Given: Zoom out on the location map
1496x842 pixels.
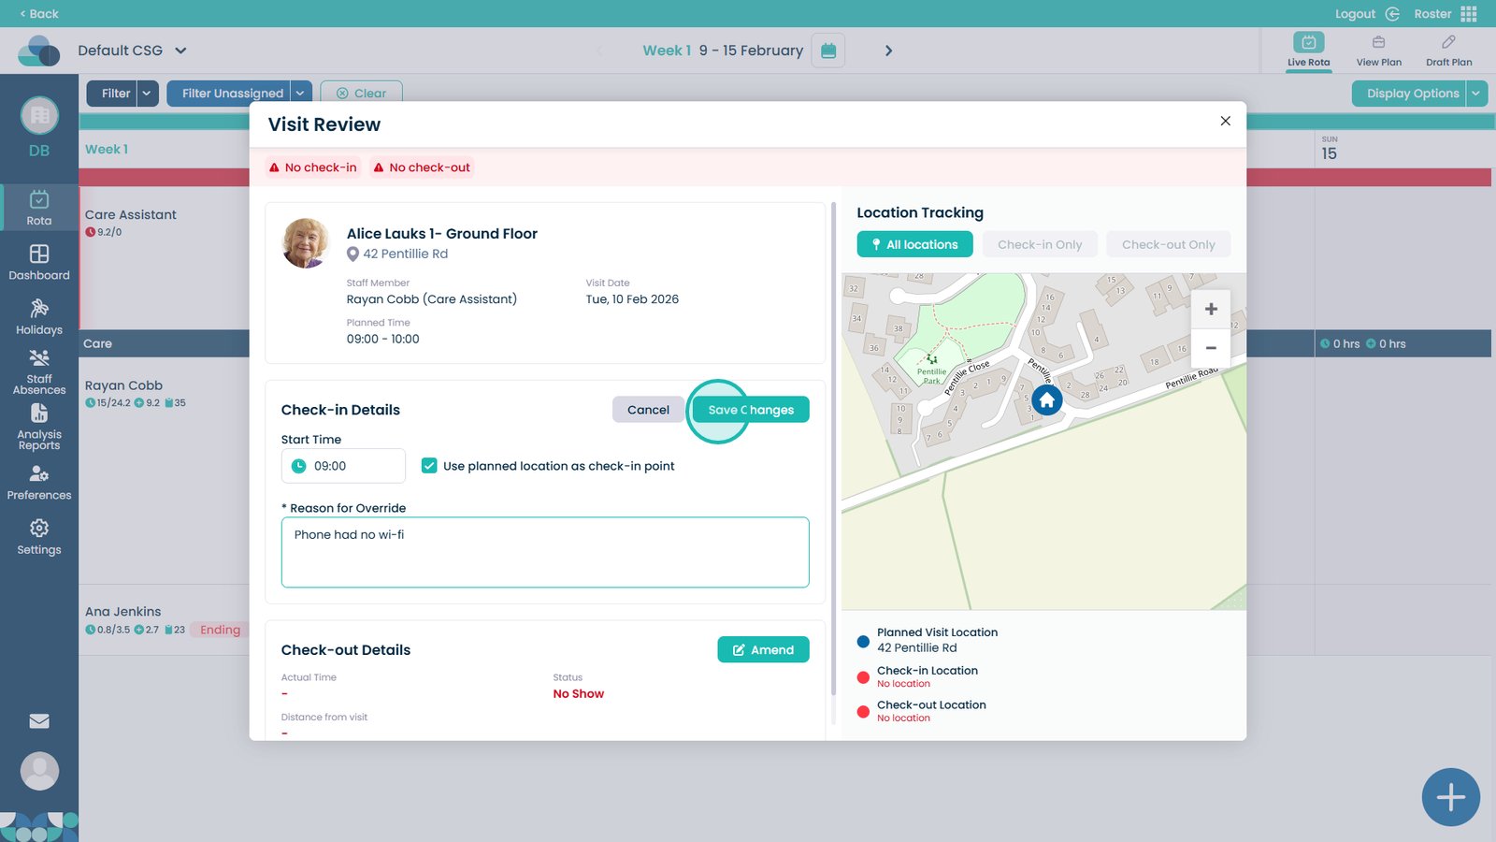Looking at the screenshot, I should tap(1211, 348).
